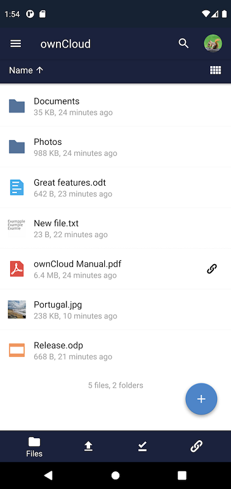Tap the link icon on ownCloud Manual.pdf
This screenshot has width=231, height=489.
point(211,269)
